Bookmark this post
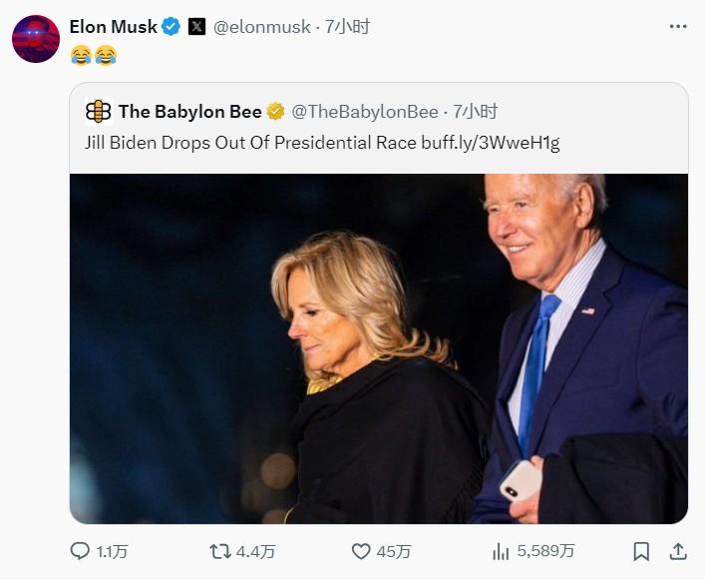The image size is (705, 579). [642, 551]
